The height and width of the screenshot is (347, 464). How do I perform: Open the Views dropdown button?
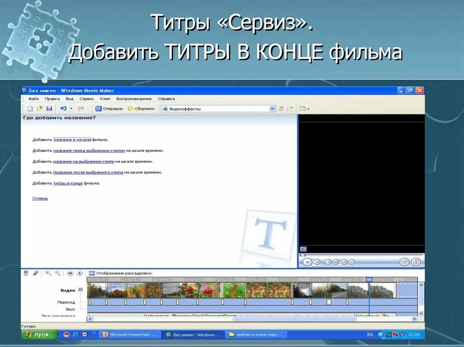pos(304,109)
